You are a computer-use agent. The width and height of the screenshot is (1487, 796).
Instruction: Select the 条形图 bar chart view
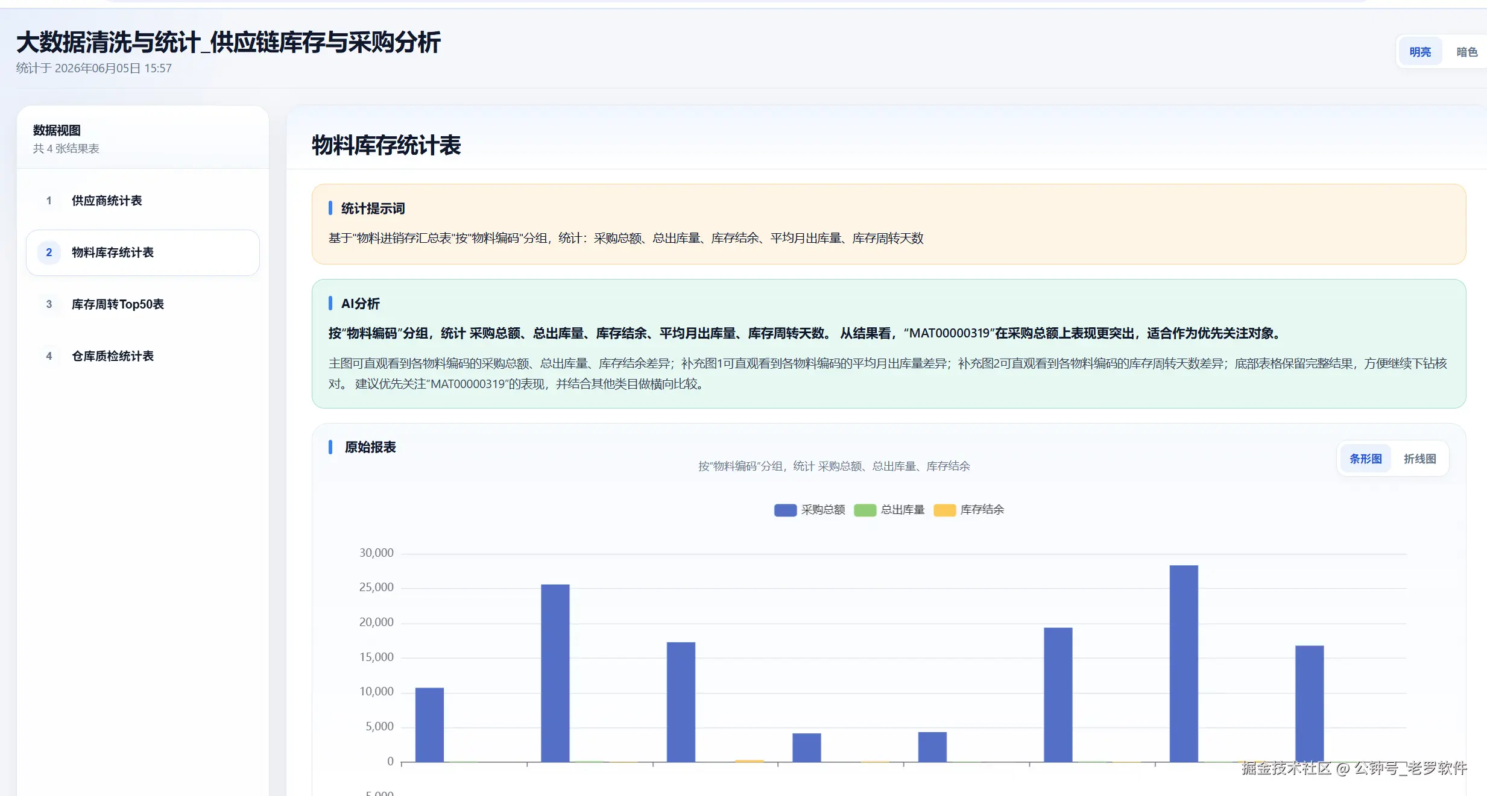(1365, 459)
